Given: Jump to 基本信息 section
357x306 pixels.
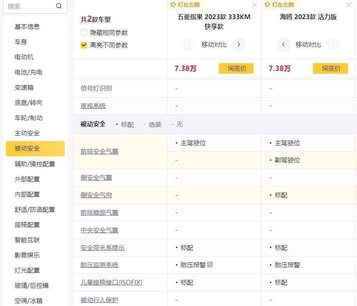Looking at the screenshot, I should 27,27.
